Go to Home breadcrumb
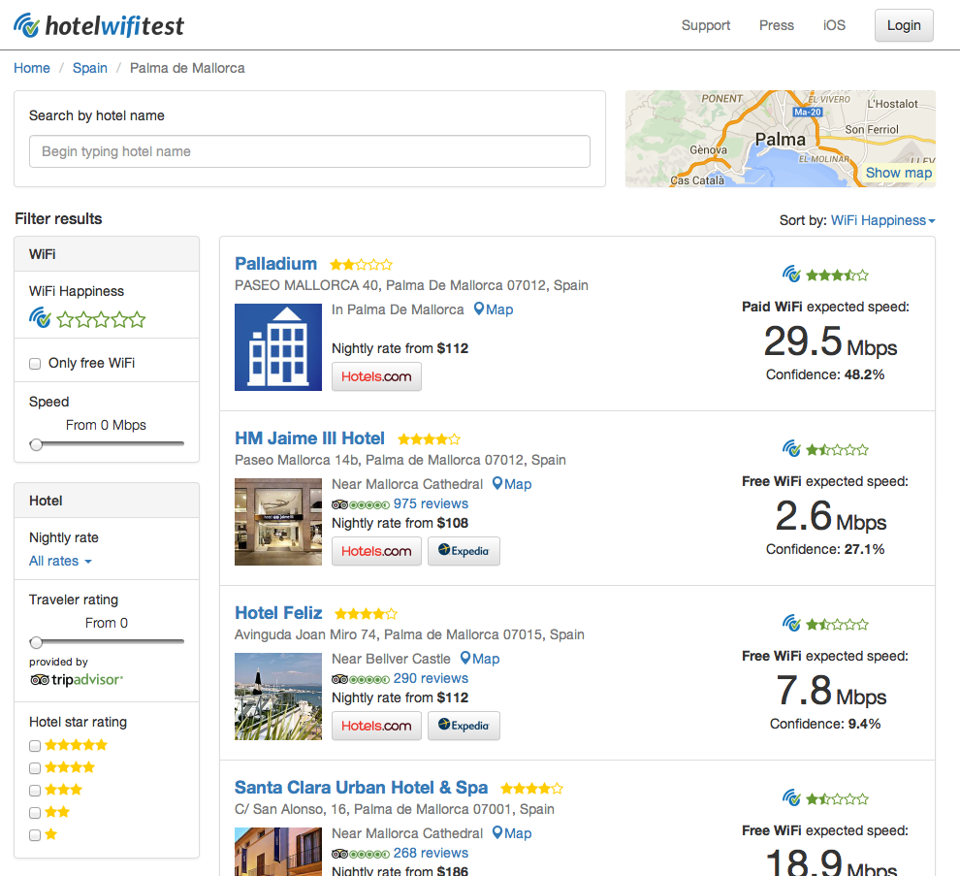Viewport: 960px width, 876px height. [x=32, y=68]
